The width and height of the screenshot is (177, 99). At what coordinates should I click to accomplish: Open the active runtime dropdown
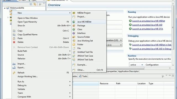coord(142,65)
